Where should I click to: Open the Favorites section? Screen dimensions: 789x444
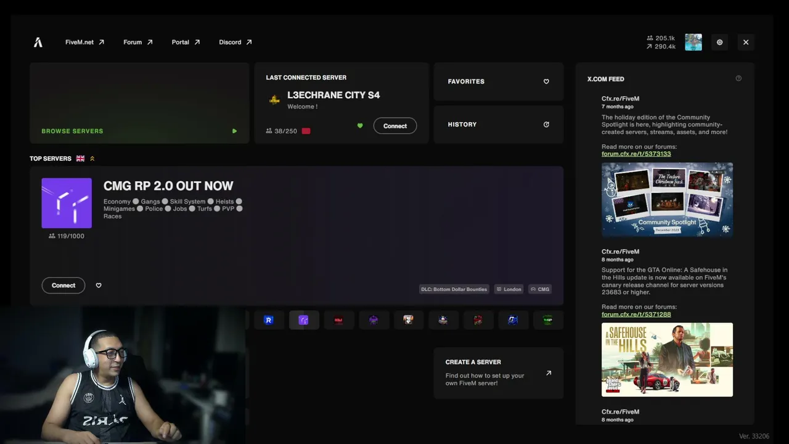click(x=499, y=81)
